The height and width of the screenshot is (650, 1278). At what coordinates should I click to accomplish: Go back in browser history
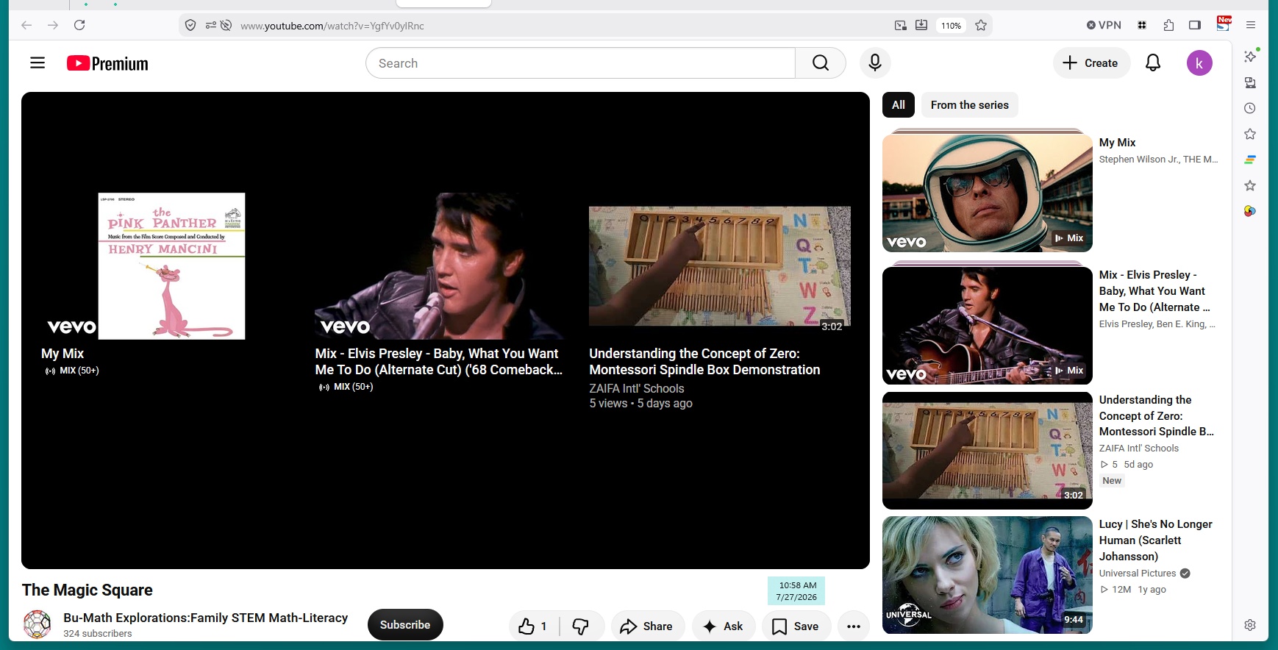click(x=26, y=25)
